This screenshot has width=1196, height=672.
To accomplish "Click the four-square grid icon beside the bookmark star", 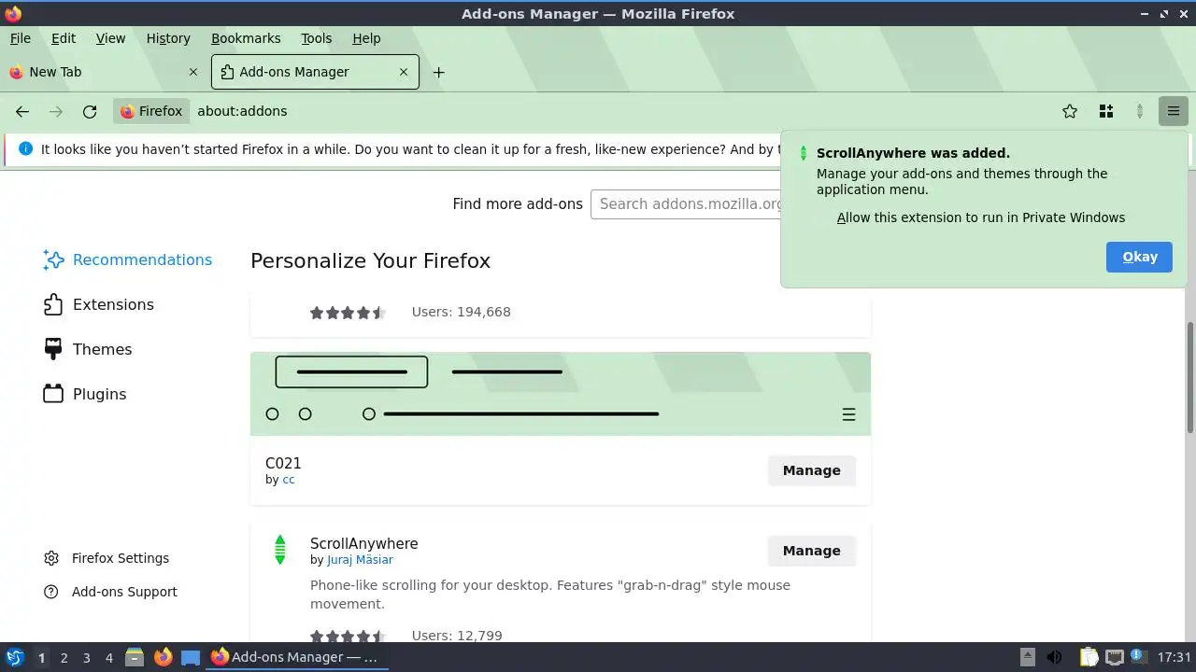I will [1106, 111].
